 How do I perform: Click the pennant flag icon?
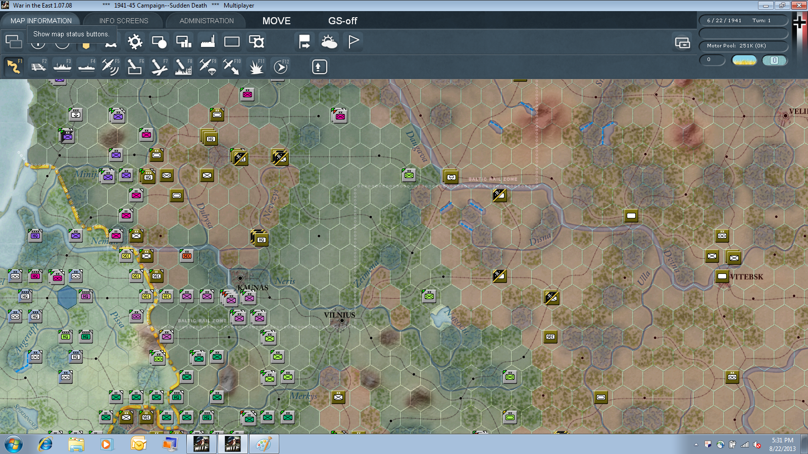click(353, 41)
